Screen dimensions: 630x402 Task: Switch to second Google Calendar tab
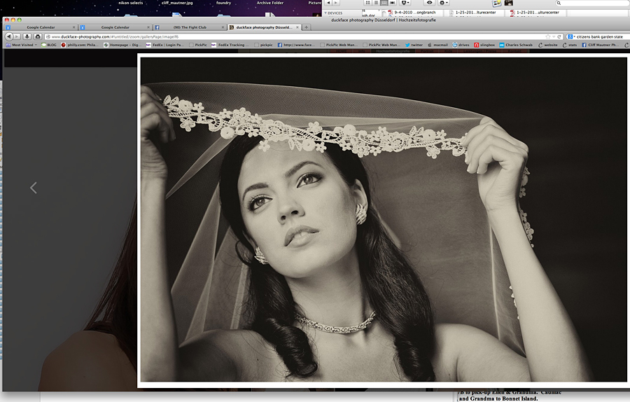point(115,27)
